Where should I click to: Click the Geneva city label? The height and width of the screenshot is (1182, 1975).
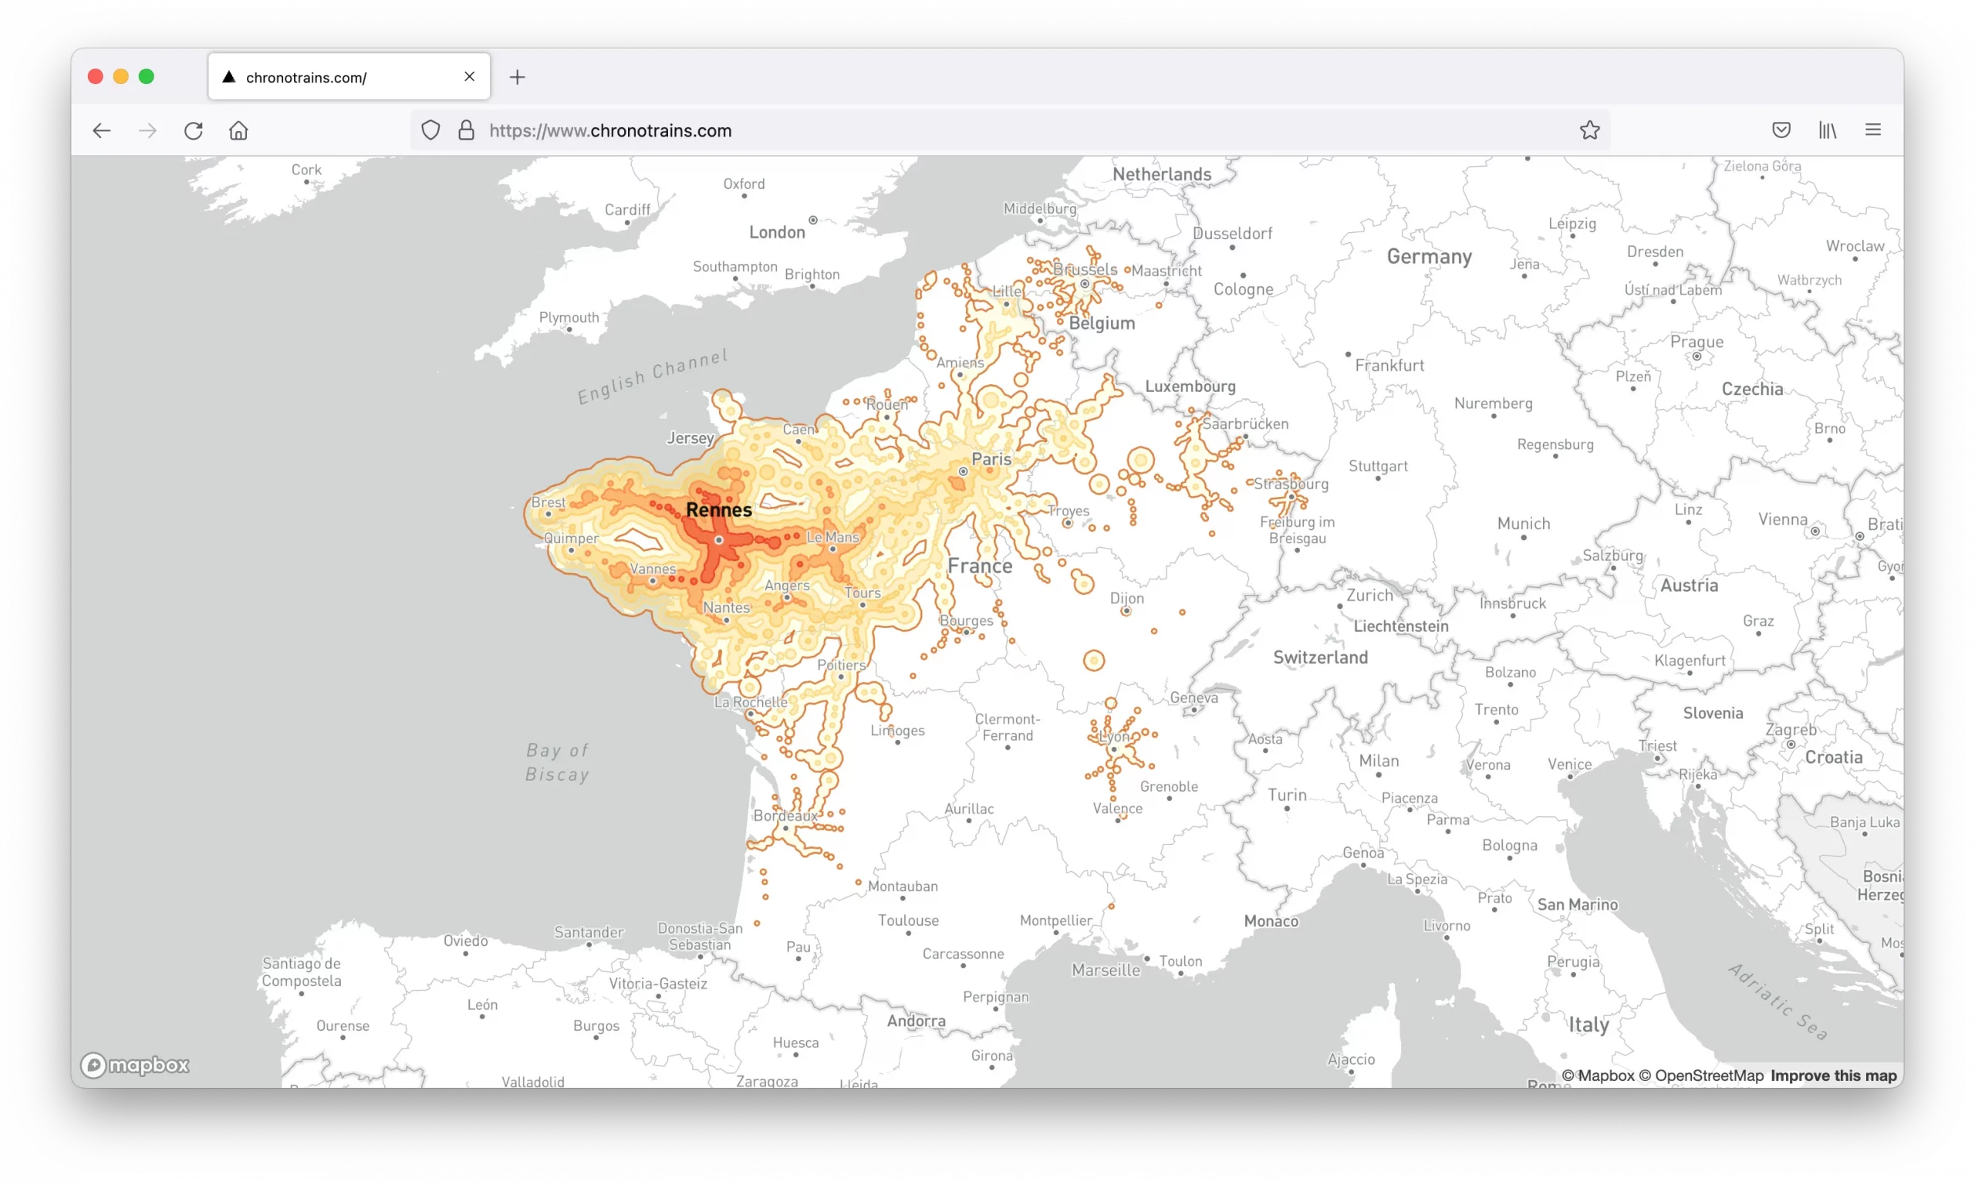click(x=1193, y=697)
